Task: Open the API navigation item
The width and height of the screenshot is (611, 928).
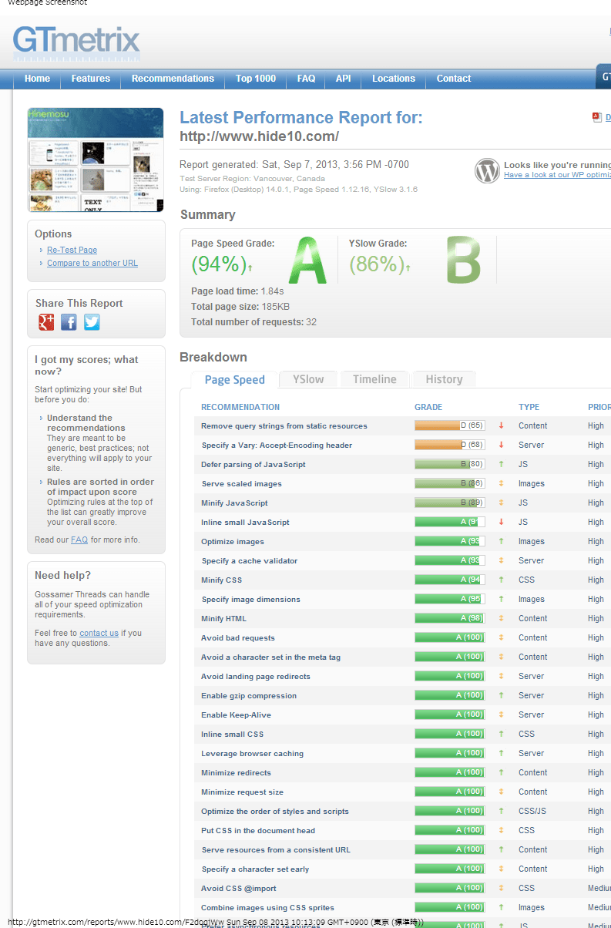Action: (343, 79)
